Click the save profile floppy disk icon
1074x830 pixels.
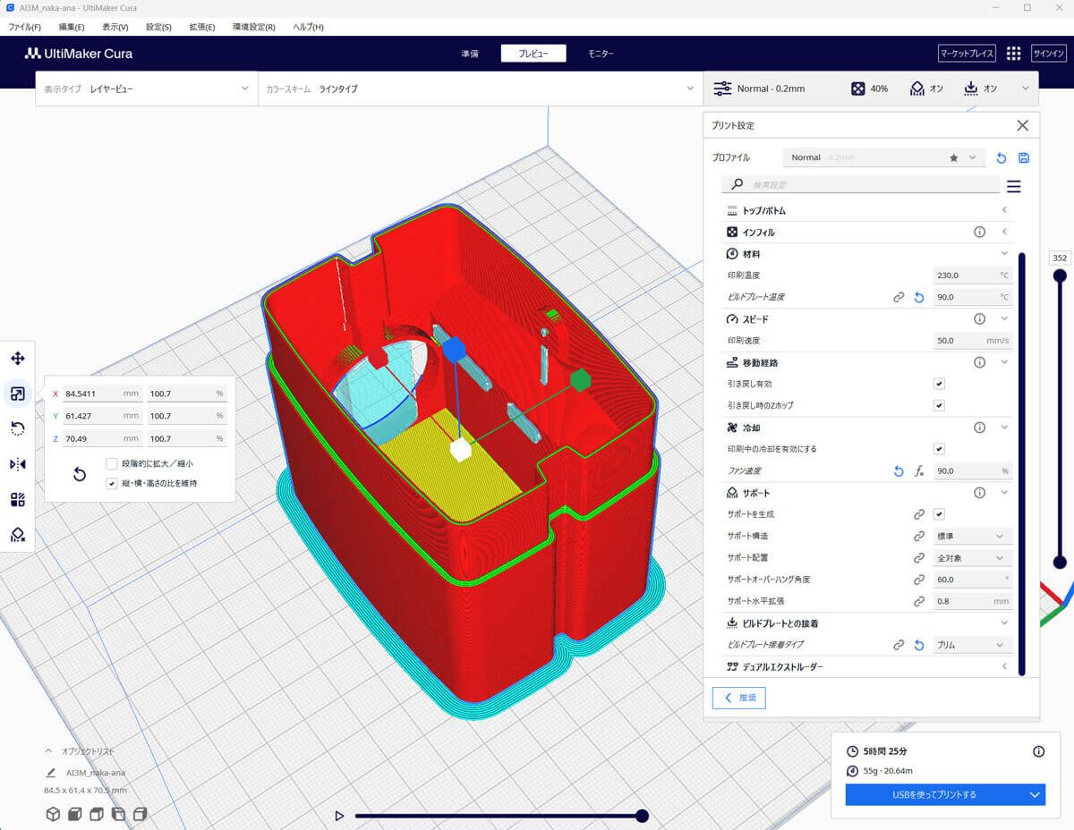pyautogui.click(x=1024, y=157)
